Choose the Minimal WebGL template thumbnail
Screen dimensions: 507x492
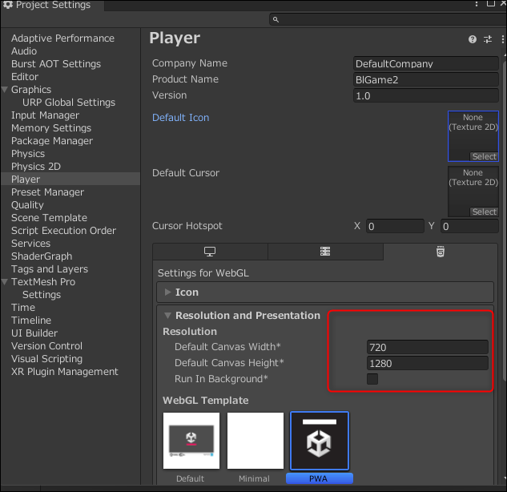coord(256,441)
